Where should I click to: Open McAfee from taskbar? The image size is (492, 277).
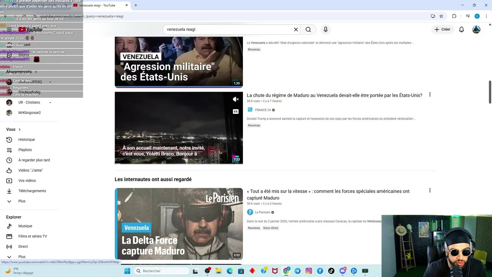275,271
